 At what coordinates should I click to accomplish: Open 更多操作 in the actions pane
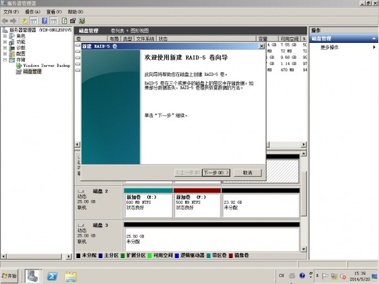click(330, 47)
